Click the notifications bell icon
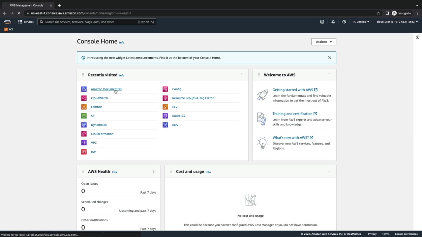The image size is (422, 237). click(333, 22)
